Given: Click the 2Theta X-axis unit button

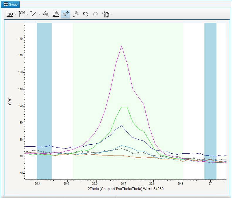Looking at the screenshot, I should 10,14.
